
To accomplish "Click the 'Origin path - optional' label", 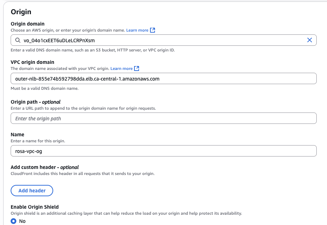I will [35, 102].
